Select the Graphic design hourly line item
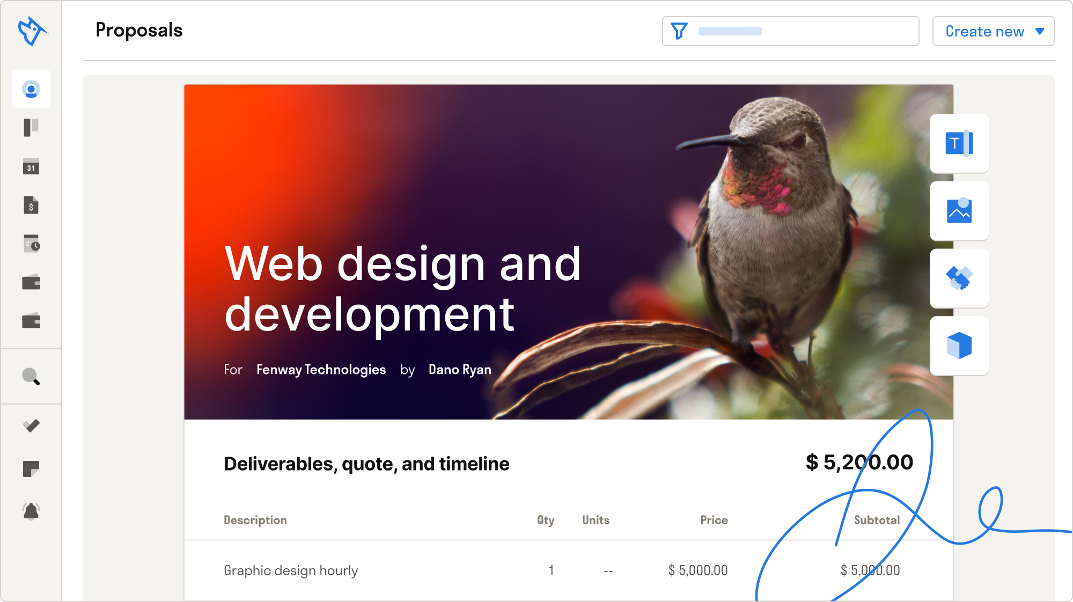 click(x=291, y=571)
